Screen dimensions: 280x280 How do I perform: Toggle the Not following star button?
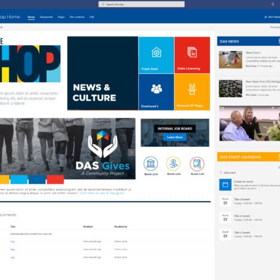tap(272, 17)
